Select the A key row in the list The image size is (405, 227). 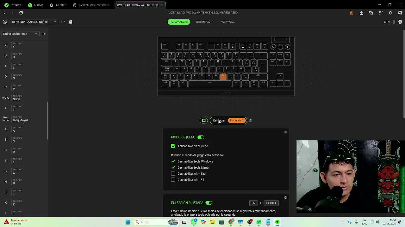coord(24,129)
